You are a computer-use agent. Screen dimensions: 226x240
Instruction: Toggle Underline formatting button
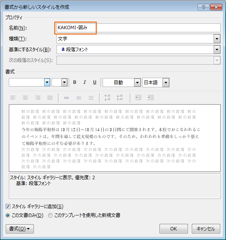click(95, 82)
